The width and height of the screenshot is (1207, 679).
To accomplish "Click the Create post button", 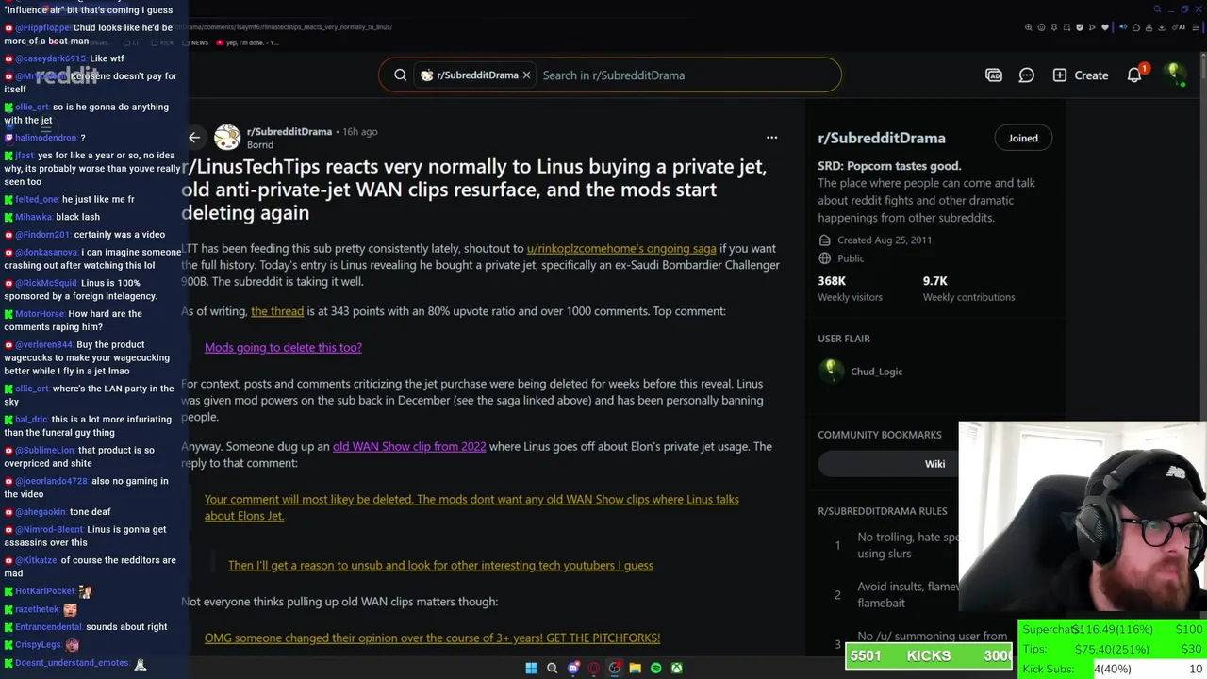I will 1081,75.
